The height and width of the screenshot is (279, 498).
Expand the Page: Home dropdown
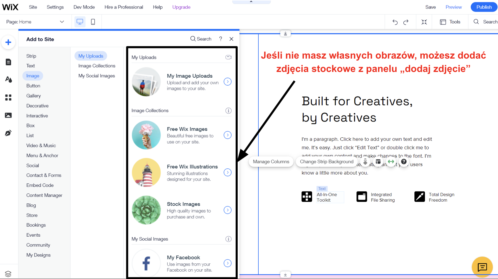tap(35, 22)
